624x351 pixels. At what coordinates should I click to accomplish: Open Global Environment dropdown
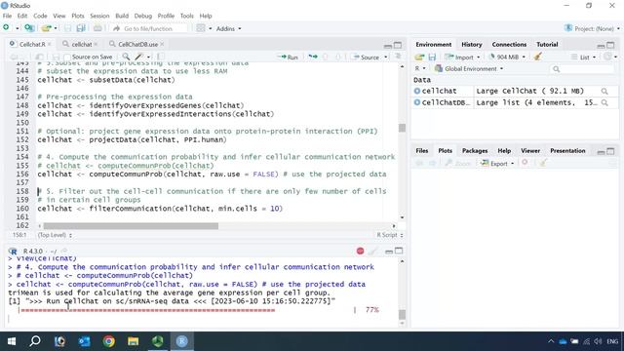(x=469, y=69)
